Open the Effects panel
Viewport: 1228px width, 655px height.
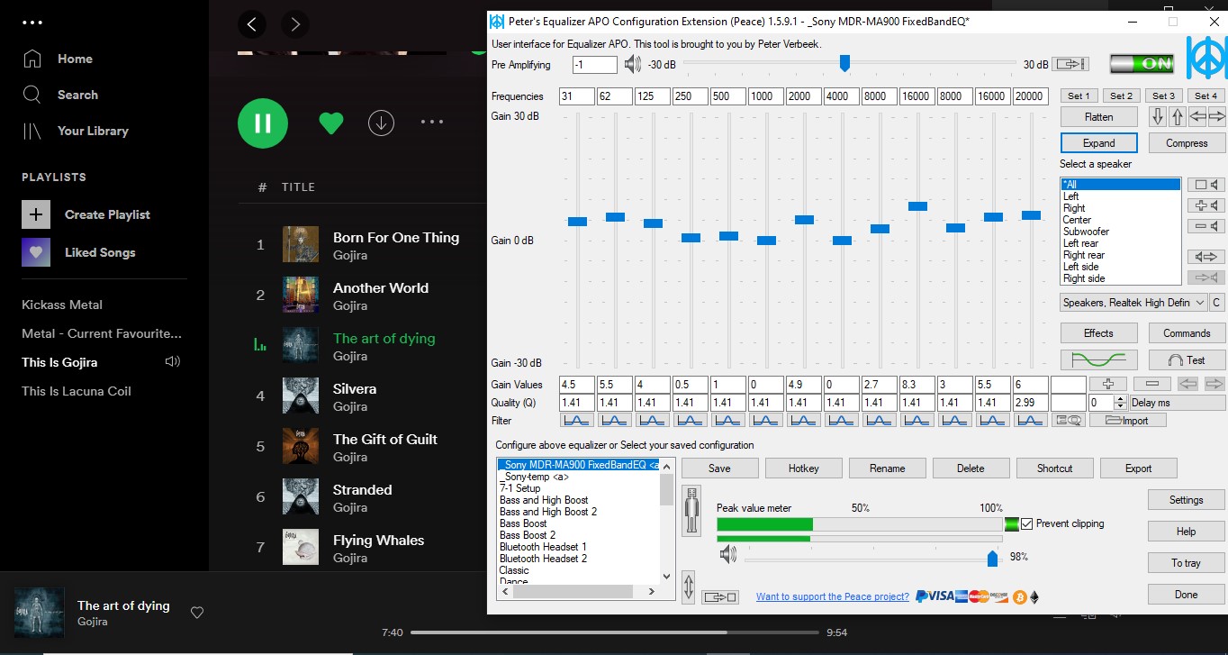(1098, 333)
